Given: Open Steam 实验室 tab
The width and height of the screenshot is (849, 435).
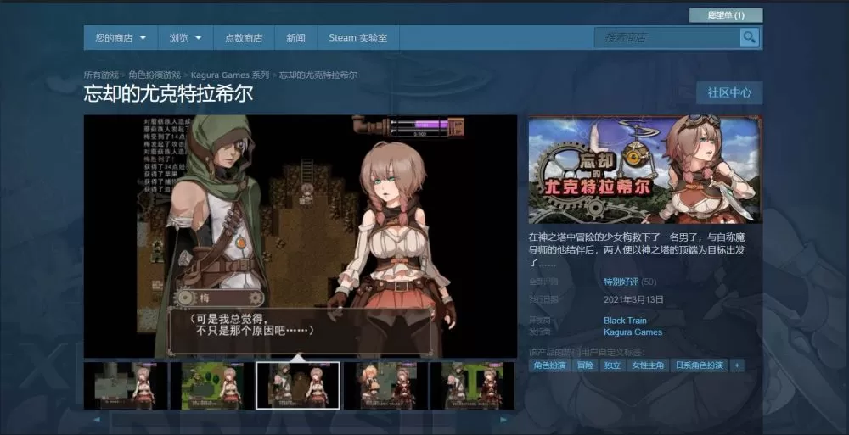Looking at the screenshot, I should (x=357, y=38).
